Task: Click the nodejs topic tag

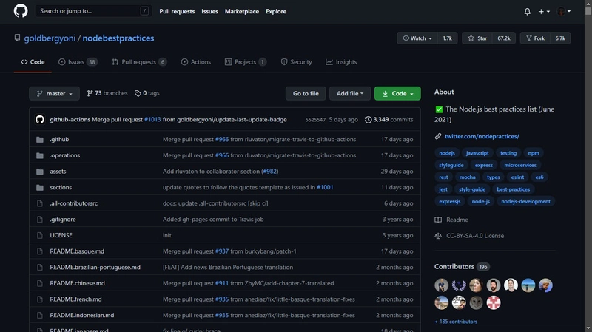Action: tap(447, 153)
